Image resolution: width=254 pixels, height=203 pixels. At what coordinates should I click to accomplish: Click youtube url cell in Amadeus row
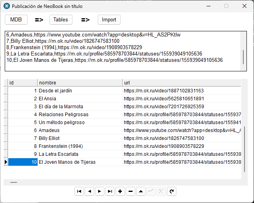[x=182, y=130]
